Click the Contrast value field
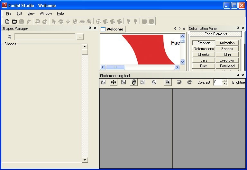 coord(217,82)
